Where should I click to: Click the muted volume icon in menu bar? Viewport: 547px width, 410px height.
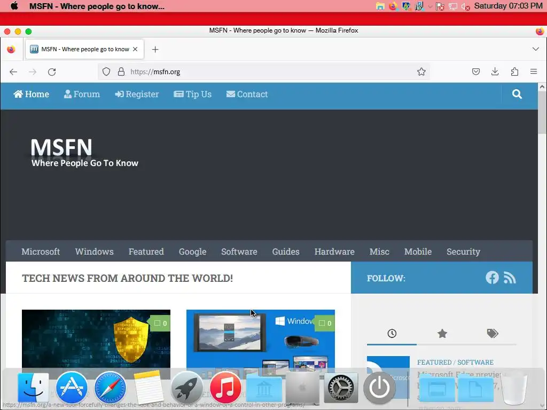coord(465,6)
